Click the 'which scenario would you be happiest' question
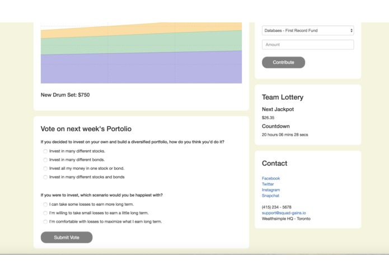389x277 pixels. coord(102,195)
